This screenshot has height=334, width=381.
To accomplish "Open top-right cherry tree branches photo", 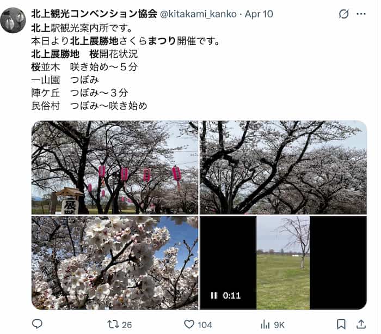I will [x=283, y=167].
